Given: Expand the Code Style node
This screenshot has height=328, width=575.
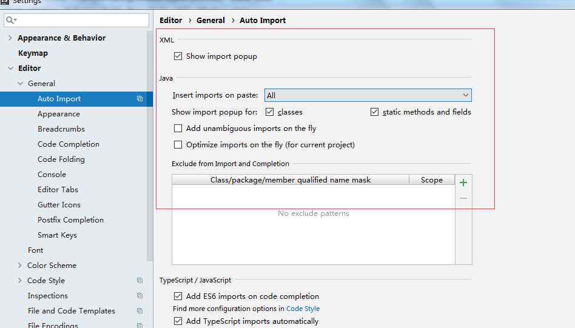Looking at the screenshot, I should [20, 280].
